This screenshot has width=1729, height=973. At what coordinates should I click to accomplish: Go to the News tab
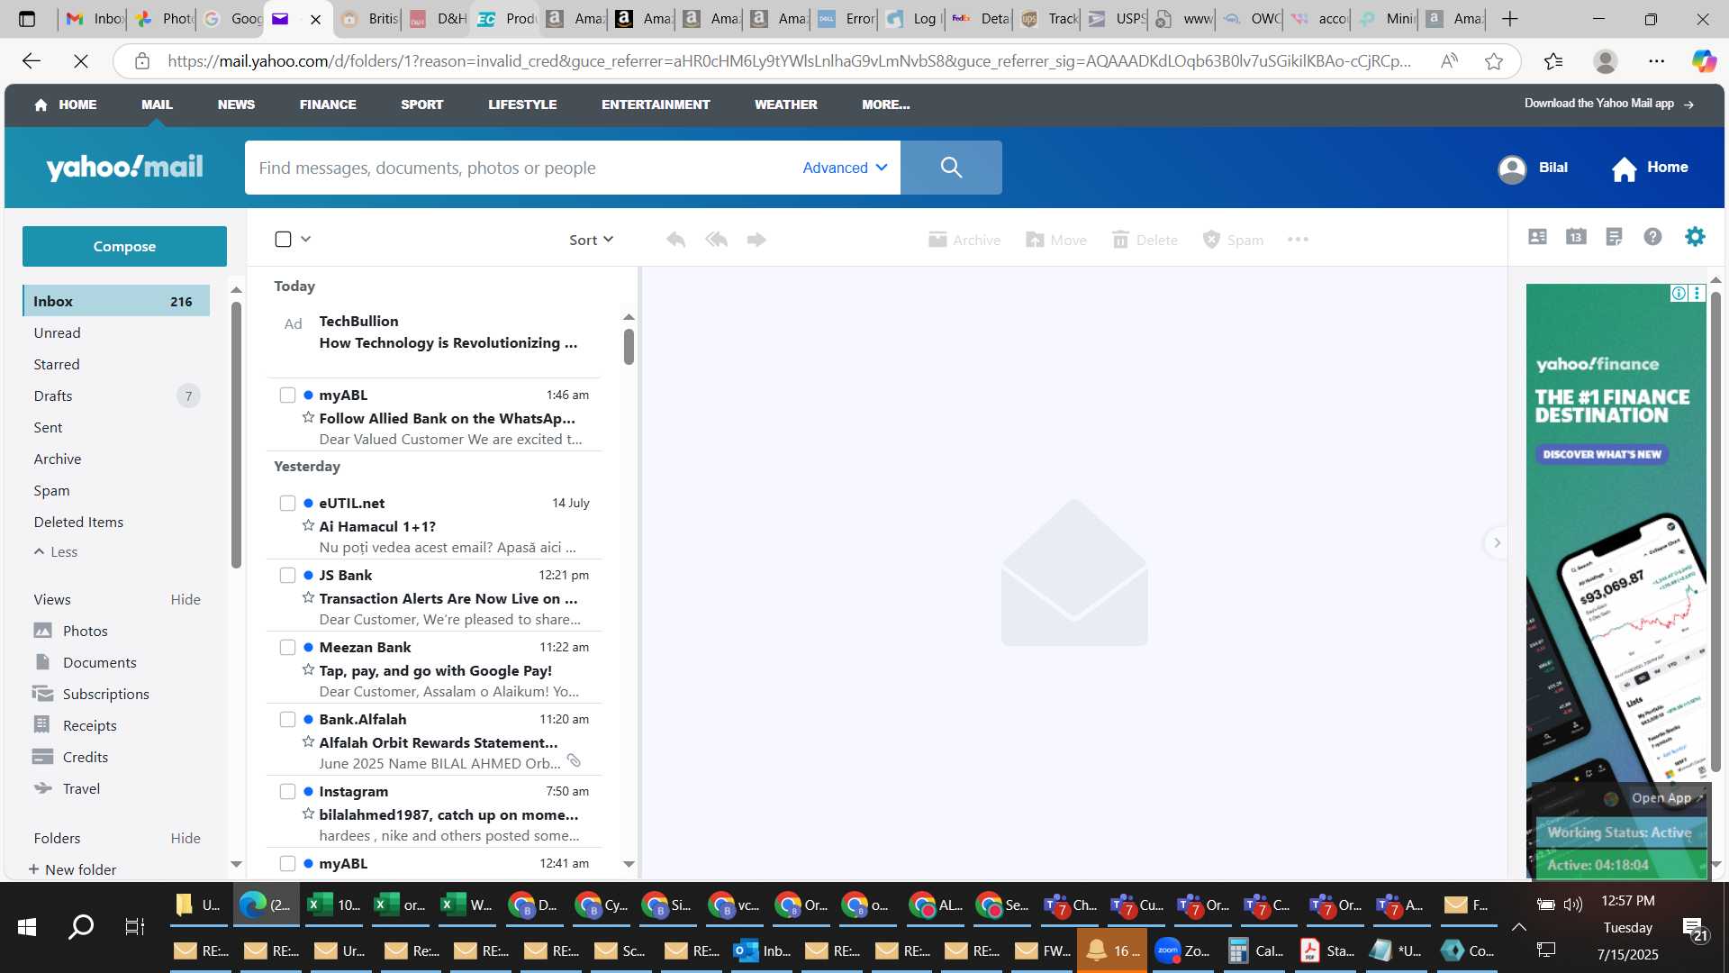click(x=236, y=105)
